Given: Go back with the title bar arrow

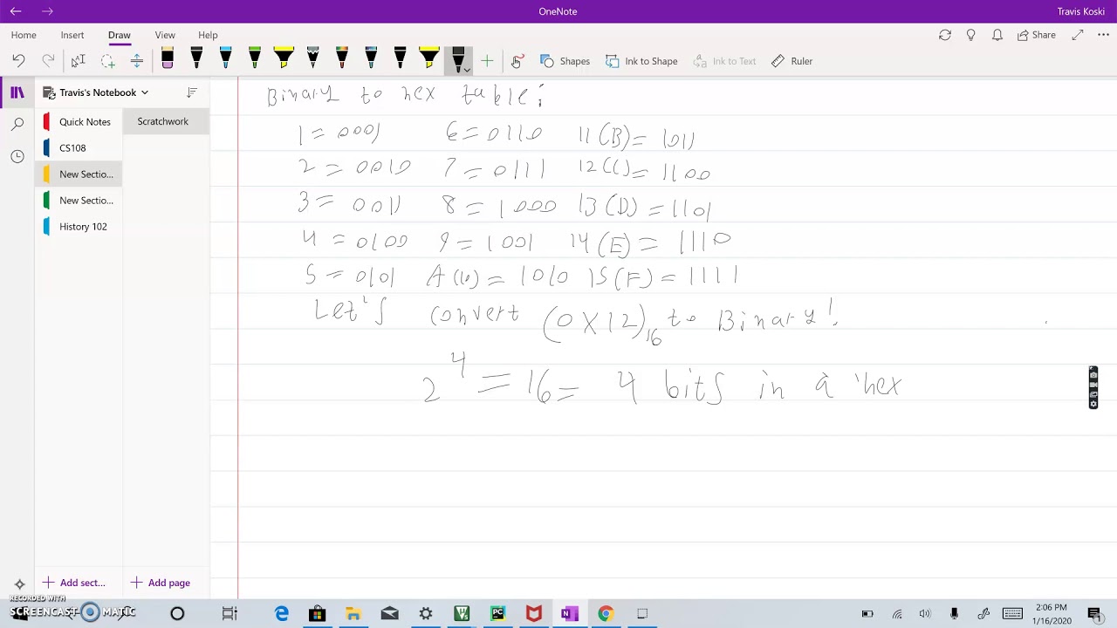Looking at the screenshot, I should click(16, 11).
